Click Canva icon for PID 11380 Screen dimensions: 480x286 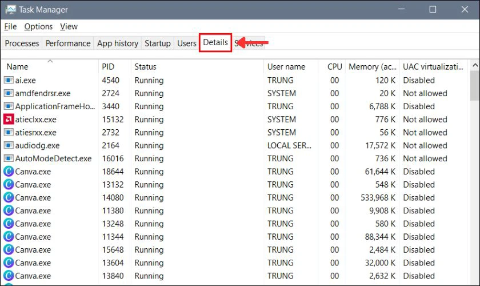tap(9, 210)
